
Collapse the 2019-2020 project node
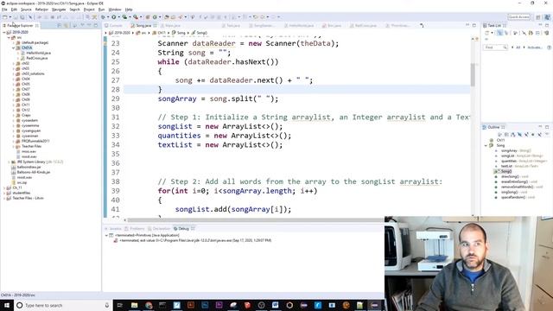[x=4, y=32]
